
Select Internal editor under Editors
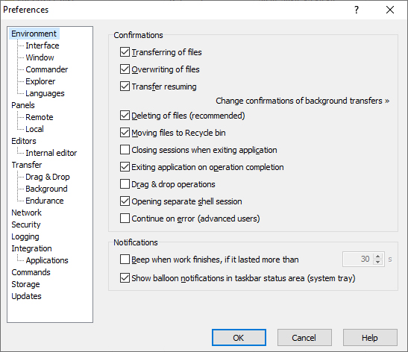tap(51, 153)
